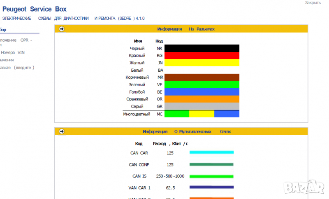329x199 pixels.
Task: Click the Информация На Разъемах header title
Action: (185, 29)
